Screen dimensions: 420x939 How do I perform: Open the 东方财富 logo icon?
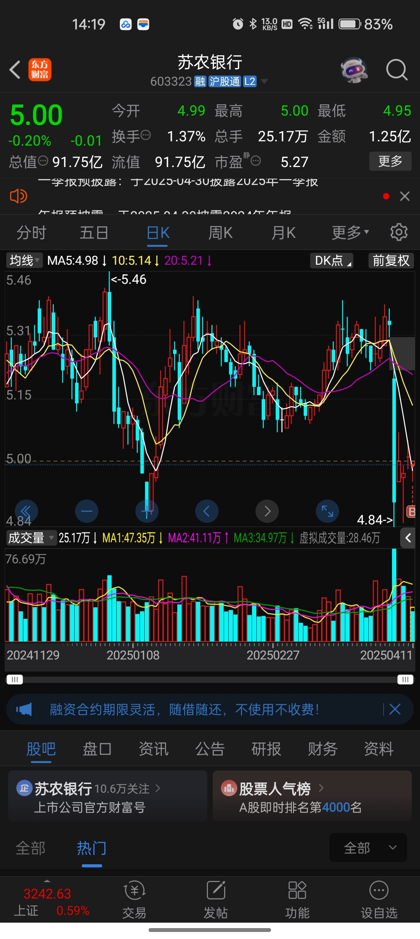[x=40, y=70]
